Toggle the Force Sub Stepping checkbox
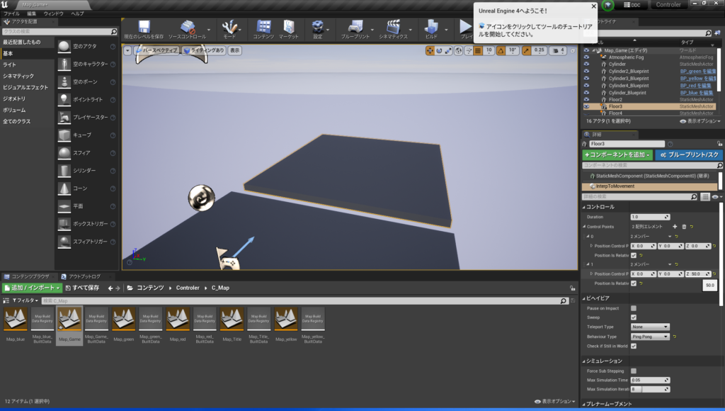Image resolution: width=725 pixels, height=411 pixels. point(634,371)
